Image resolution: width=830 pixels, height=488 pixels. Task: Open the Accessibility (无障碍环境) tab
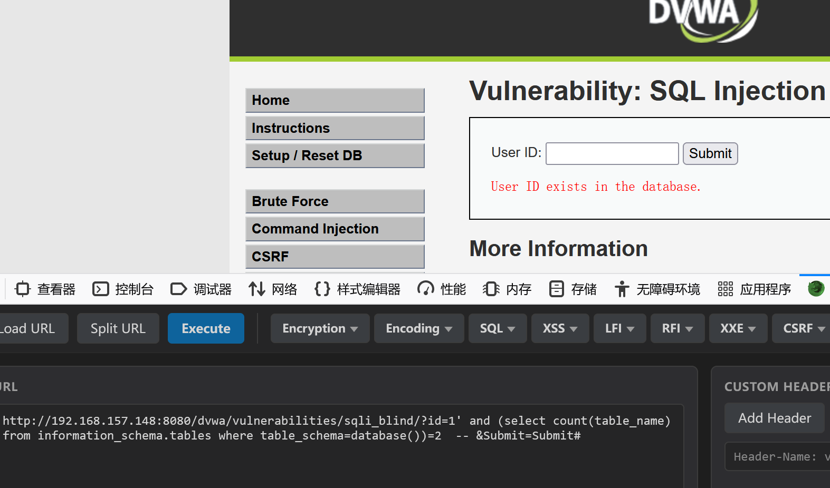pyautogui.click(x=657, y=289)
